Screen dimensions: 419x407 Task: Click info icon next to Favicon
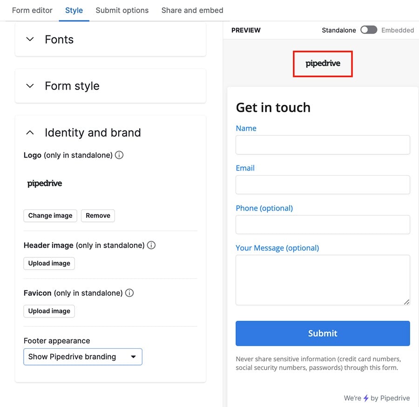click(129, 293)
